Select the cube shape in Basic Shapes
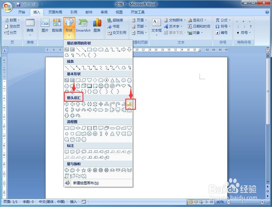 click(84, 86)
